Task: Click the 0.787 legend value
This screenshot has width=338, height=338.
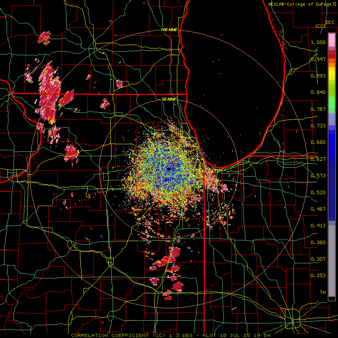Action: click(x=318, y=109)
